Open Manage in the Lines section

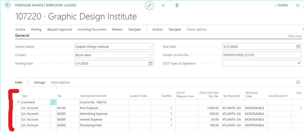click(40, 82)
